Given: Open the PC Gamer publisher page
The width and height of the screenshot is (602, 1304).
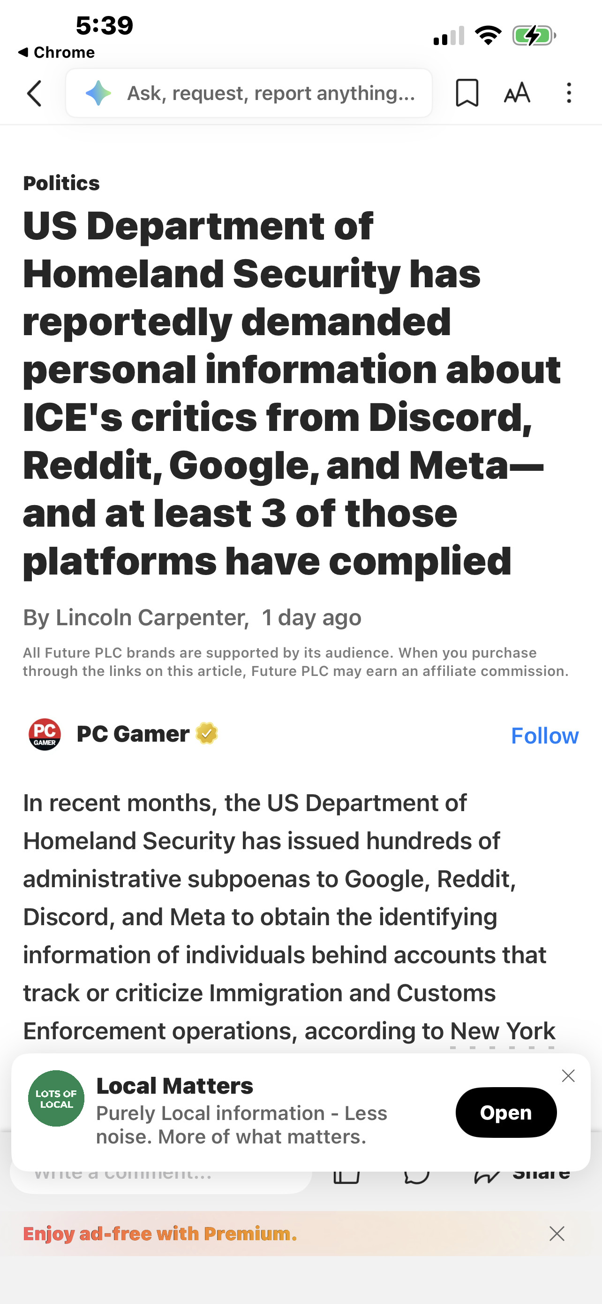Looking at the screenshot, I should point(133,734).
